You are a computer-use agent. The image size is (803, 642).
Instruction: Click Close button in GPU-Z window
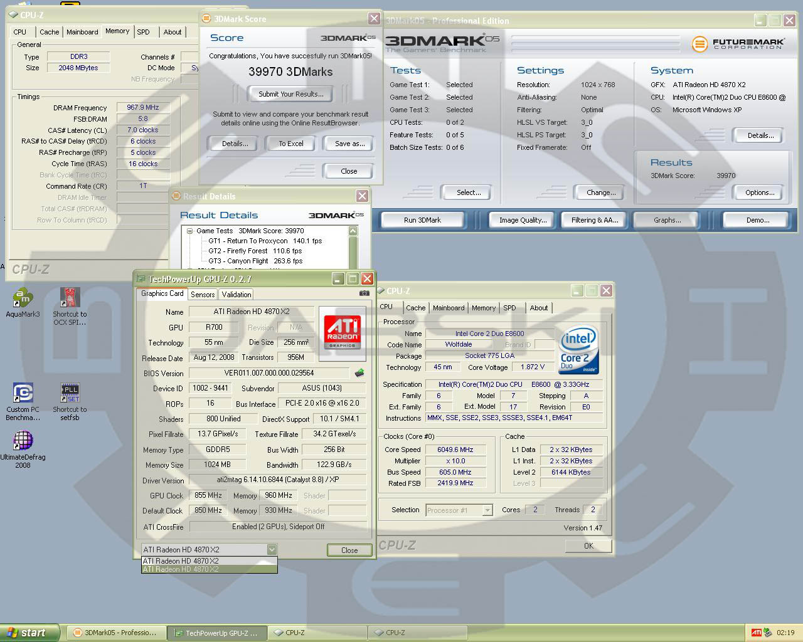349,550
